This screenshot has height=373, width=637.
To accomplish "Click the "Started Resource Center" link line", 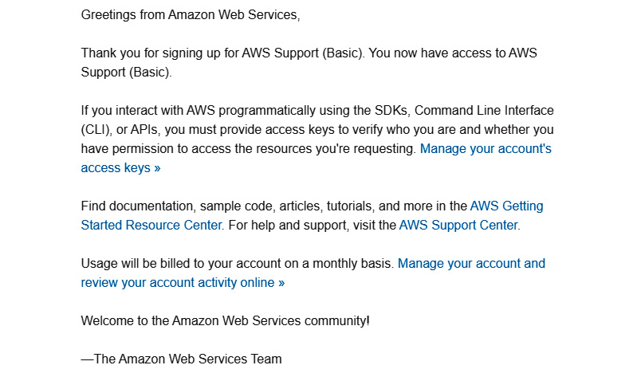I will [x=151, y=225].
